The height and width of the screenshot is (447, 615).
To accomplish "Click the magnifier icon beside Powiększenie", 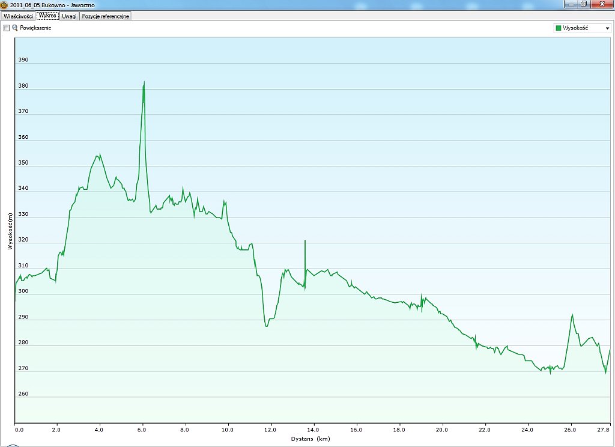I will (x=15, y=28).
